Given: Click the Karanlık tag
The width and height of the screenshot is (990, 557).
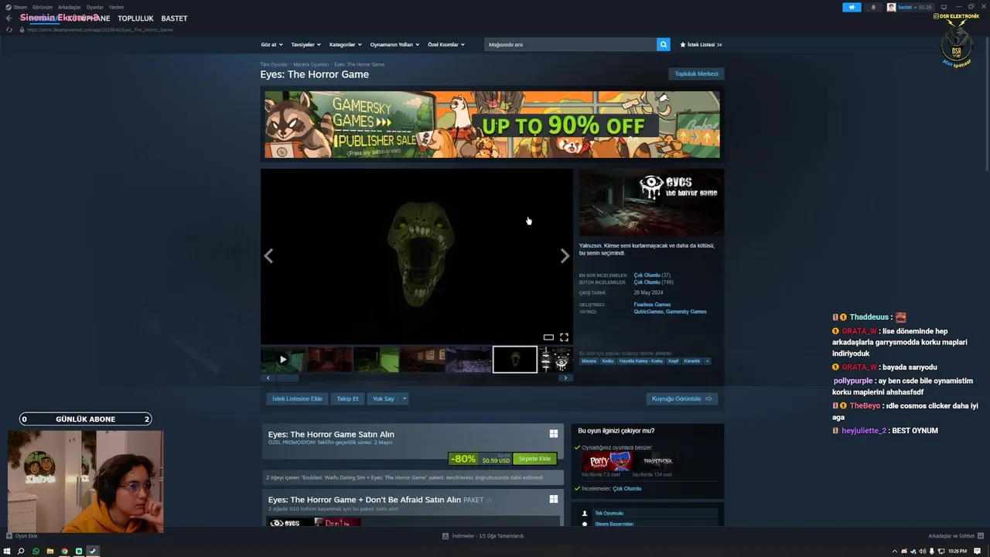Looking at the screenshot, I should tap(692, 361).
